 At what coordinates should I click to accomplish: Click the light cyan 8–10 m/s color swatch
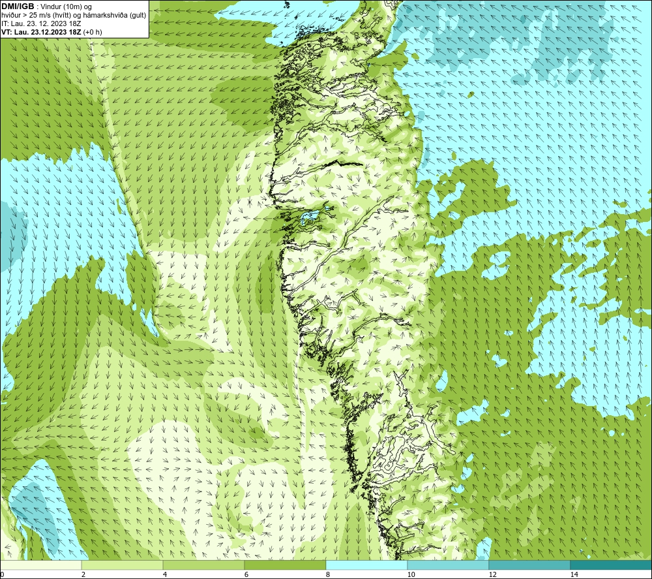coord(366,565)
